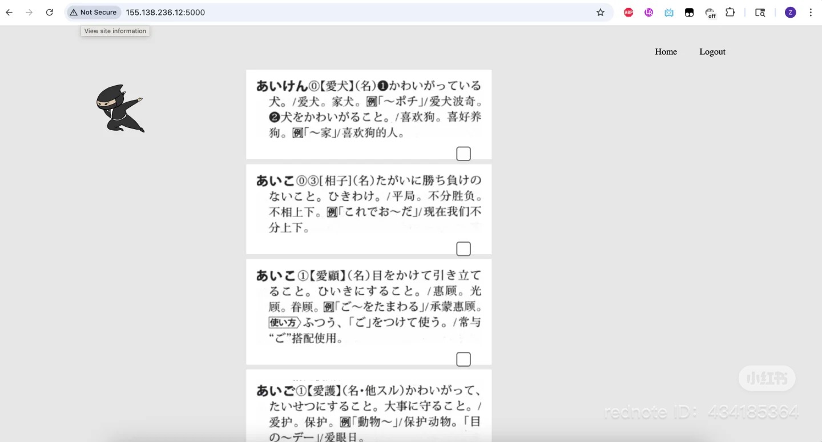Check the box on the 愛犬 card
The image size is (822, 442).
point(464,154)
